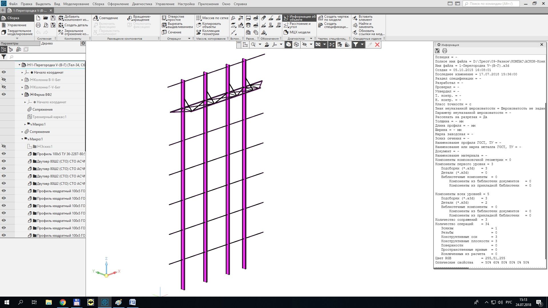Hide the 'Ферма ВФ2' component via eye
This screenshot has height=308, width=548.
coord(4,94)
